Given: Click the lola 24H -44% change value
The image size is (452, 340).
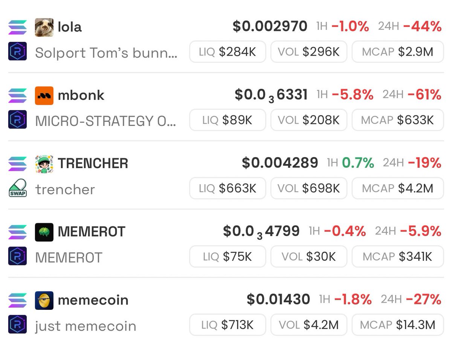Looking at the screenshot, I should click(422, 27).
